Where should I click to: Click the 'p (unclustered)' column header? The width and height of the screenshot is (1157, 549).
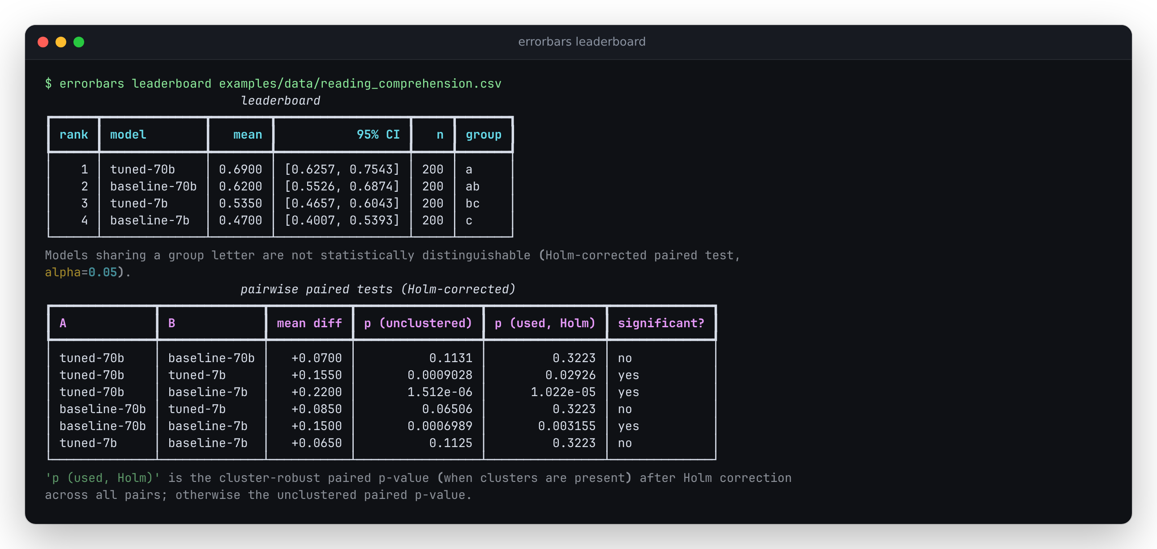(x=418, y=323)
